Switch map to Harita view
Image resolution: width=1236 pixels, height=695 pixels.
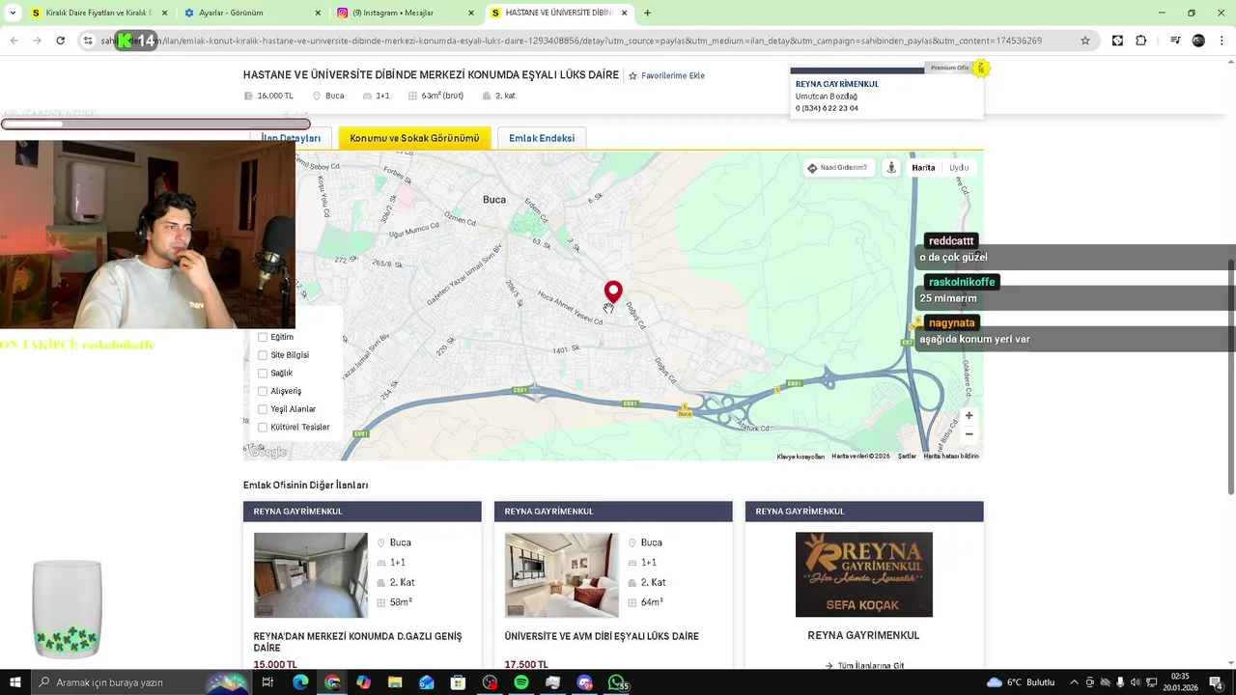coord(923,168)
